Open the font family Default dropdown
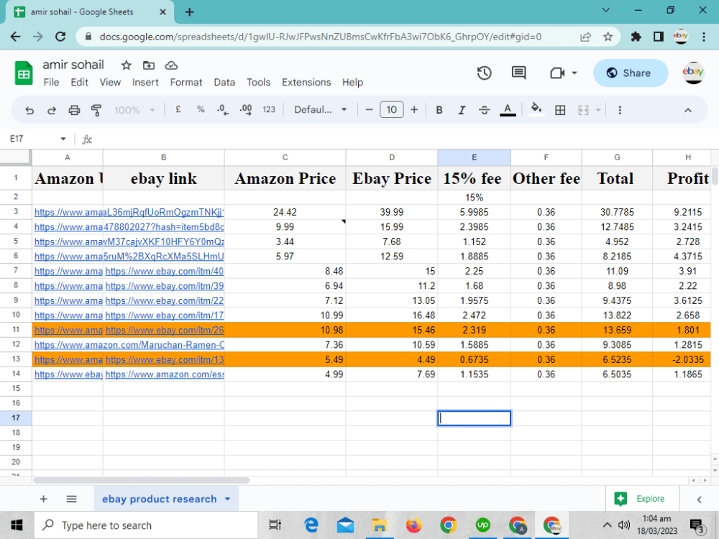Screen dimensions: 719x539 pos(320,110)
